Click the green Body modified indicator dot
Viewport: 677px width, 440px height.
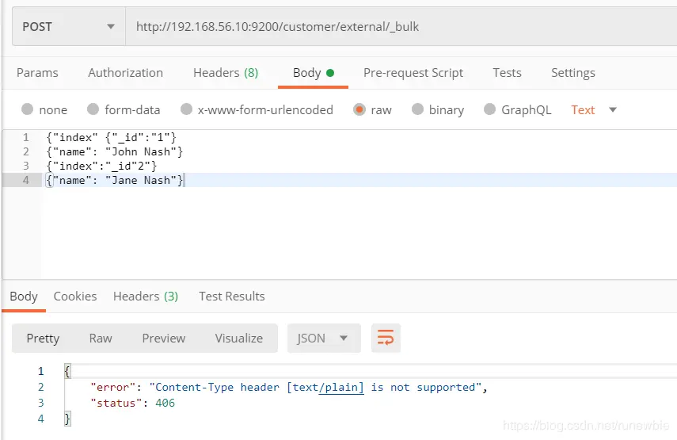[330, 73]
